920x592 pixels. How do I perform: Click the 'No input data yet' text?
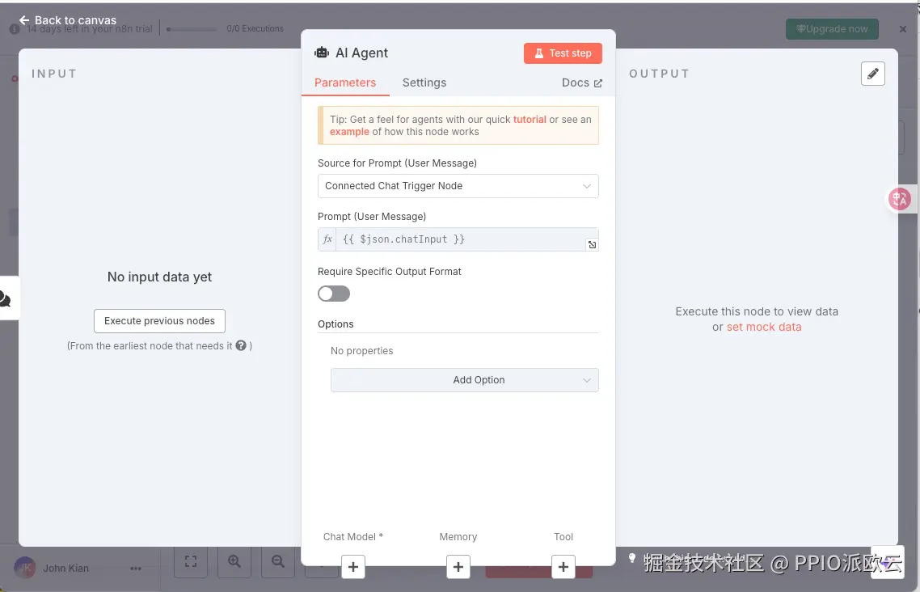[x=159, y=277]
